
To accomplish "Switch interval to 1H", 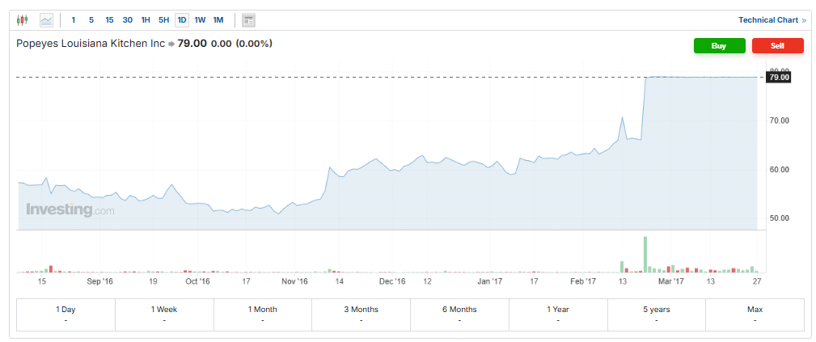I will coord(146,19).
